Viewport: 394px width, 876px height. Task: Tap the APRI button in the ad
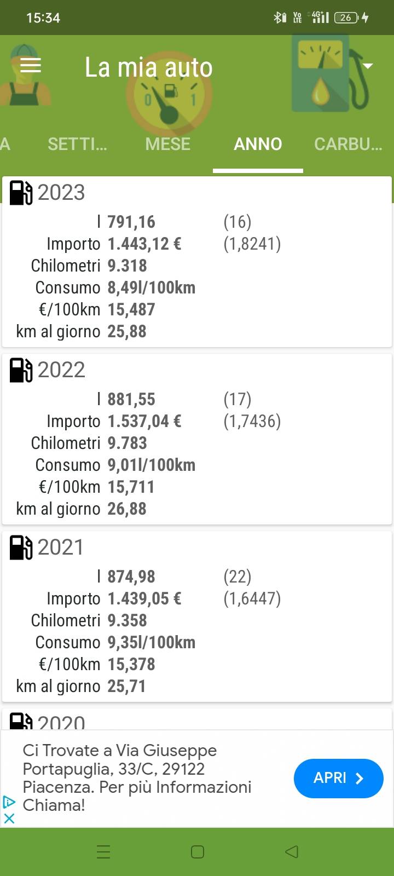point(339,778)
